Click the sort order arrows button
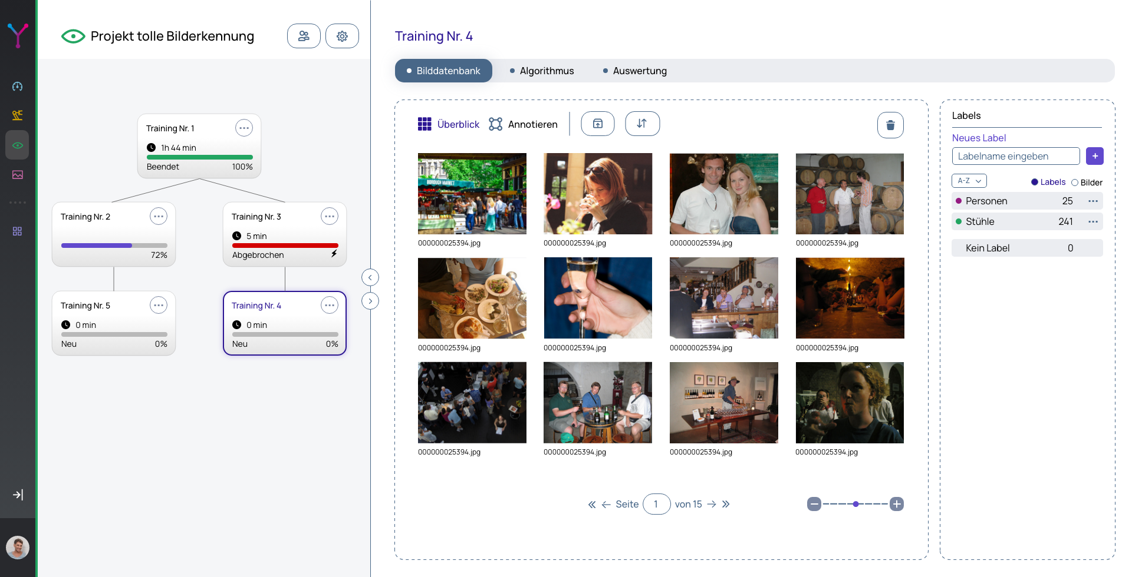 642,124
